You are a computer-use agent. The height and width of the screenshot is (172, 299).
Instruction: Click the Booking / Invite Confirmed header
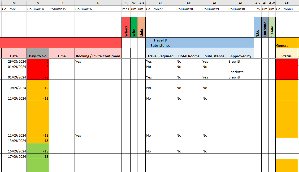pyautogui.click(x=98, y=53)
